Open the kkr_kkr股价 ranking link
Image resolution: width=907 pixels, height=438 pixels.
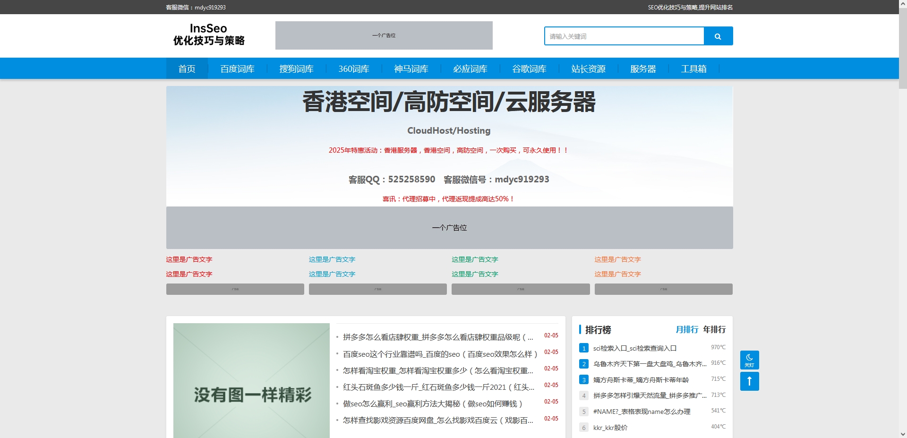[x=609, y=427]
